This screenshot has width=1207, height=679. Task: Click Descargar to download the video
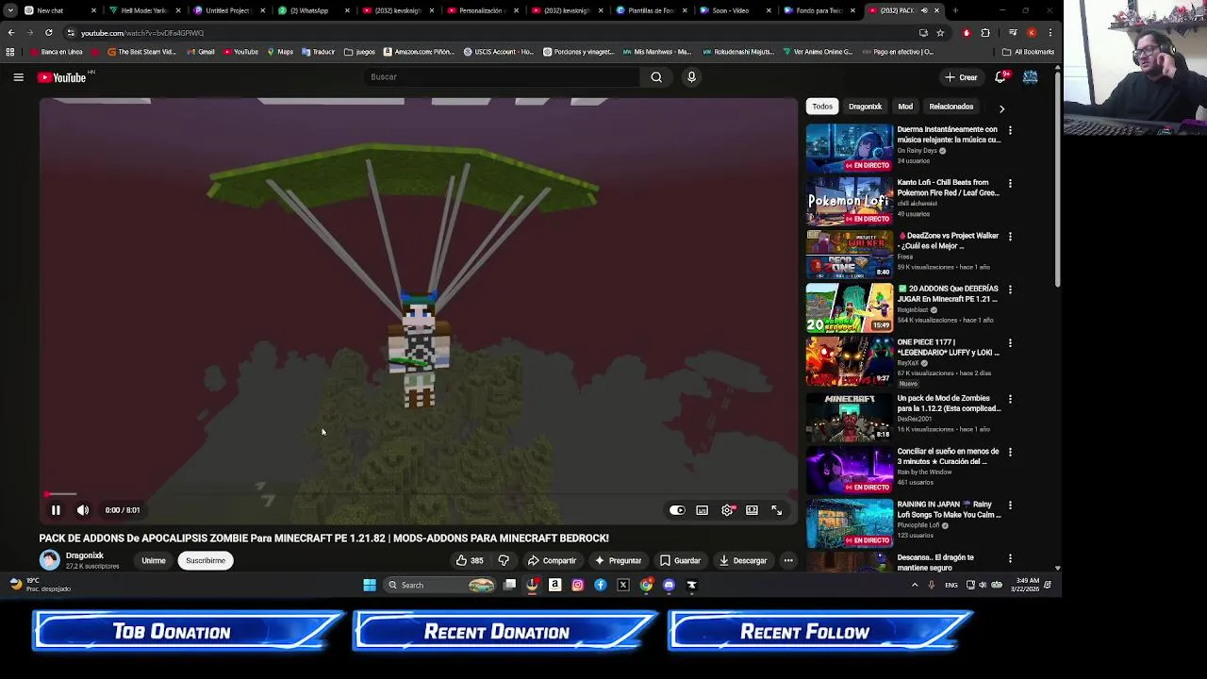[x=743, y=560]
